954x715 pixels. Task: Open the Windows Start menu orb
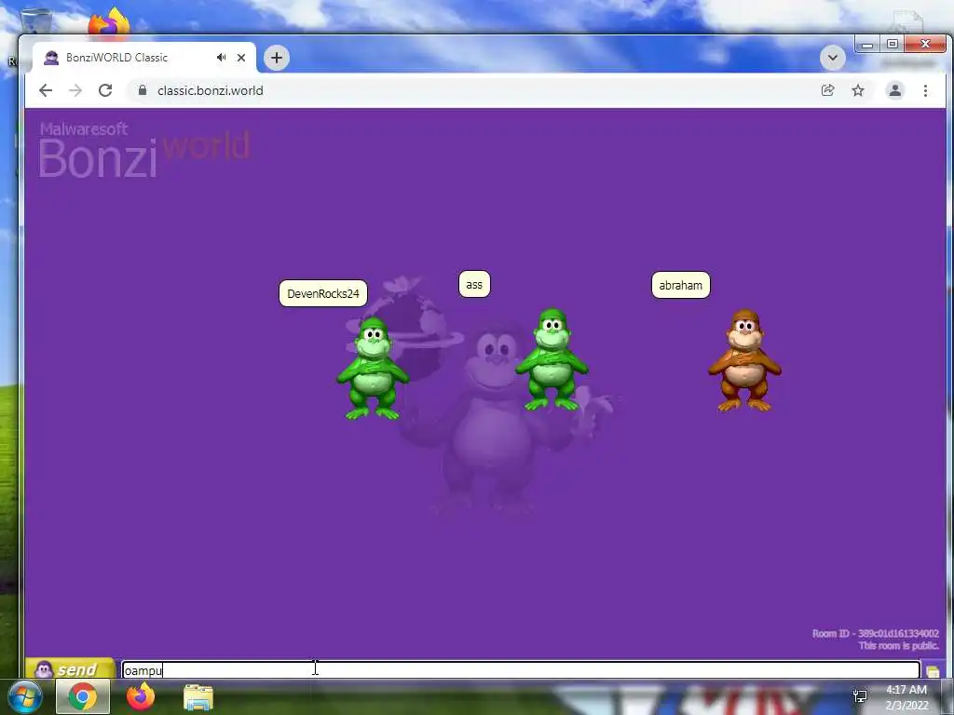click(x=25, y=696)
